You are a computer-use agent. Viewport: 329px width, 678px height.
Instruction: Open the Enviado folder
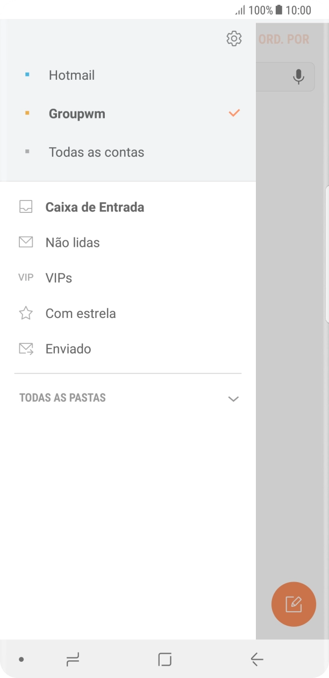coord(68,348)
